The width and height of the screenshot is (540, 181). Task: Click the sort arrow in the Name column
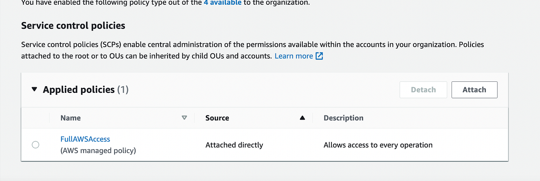coord(184,118)
